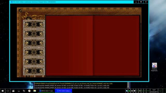Select the fifth lion crest menu panel

34,61
